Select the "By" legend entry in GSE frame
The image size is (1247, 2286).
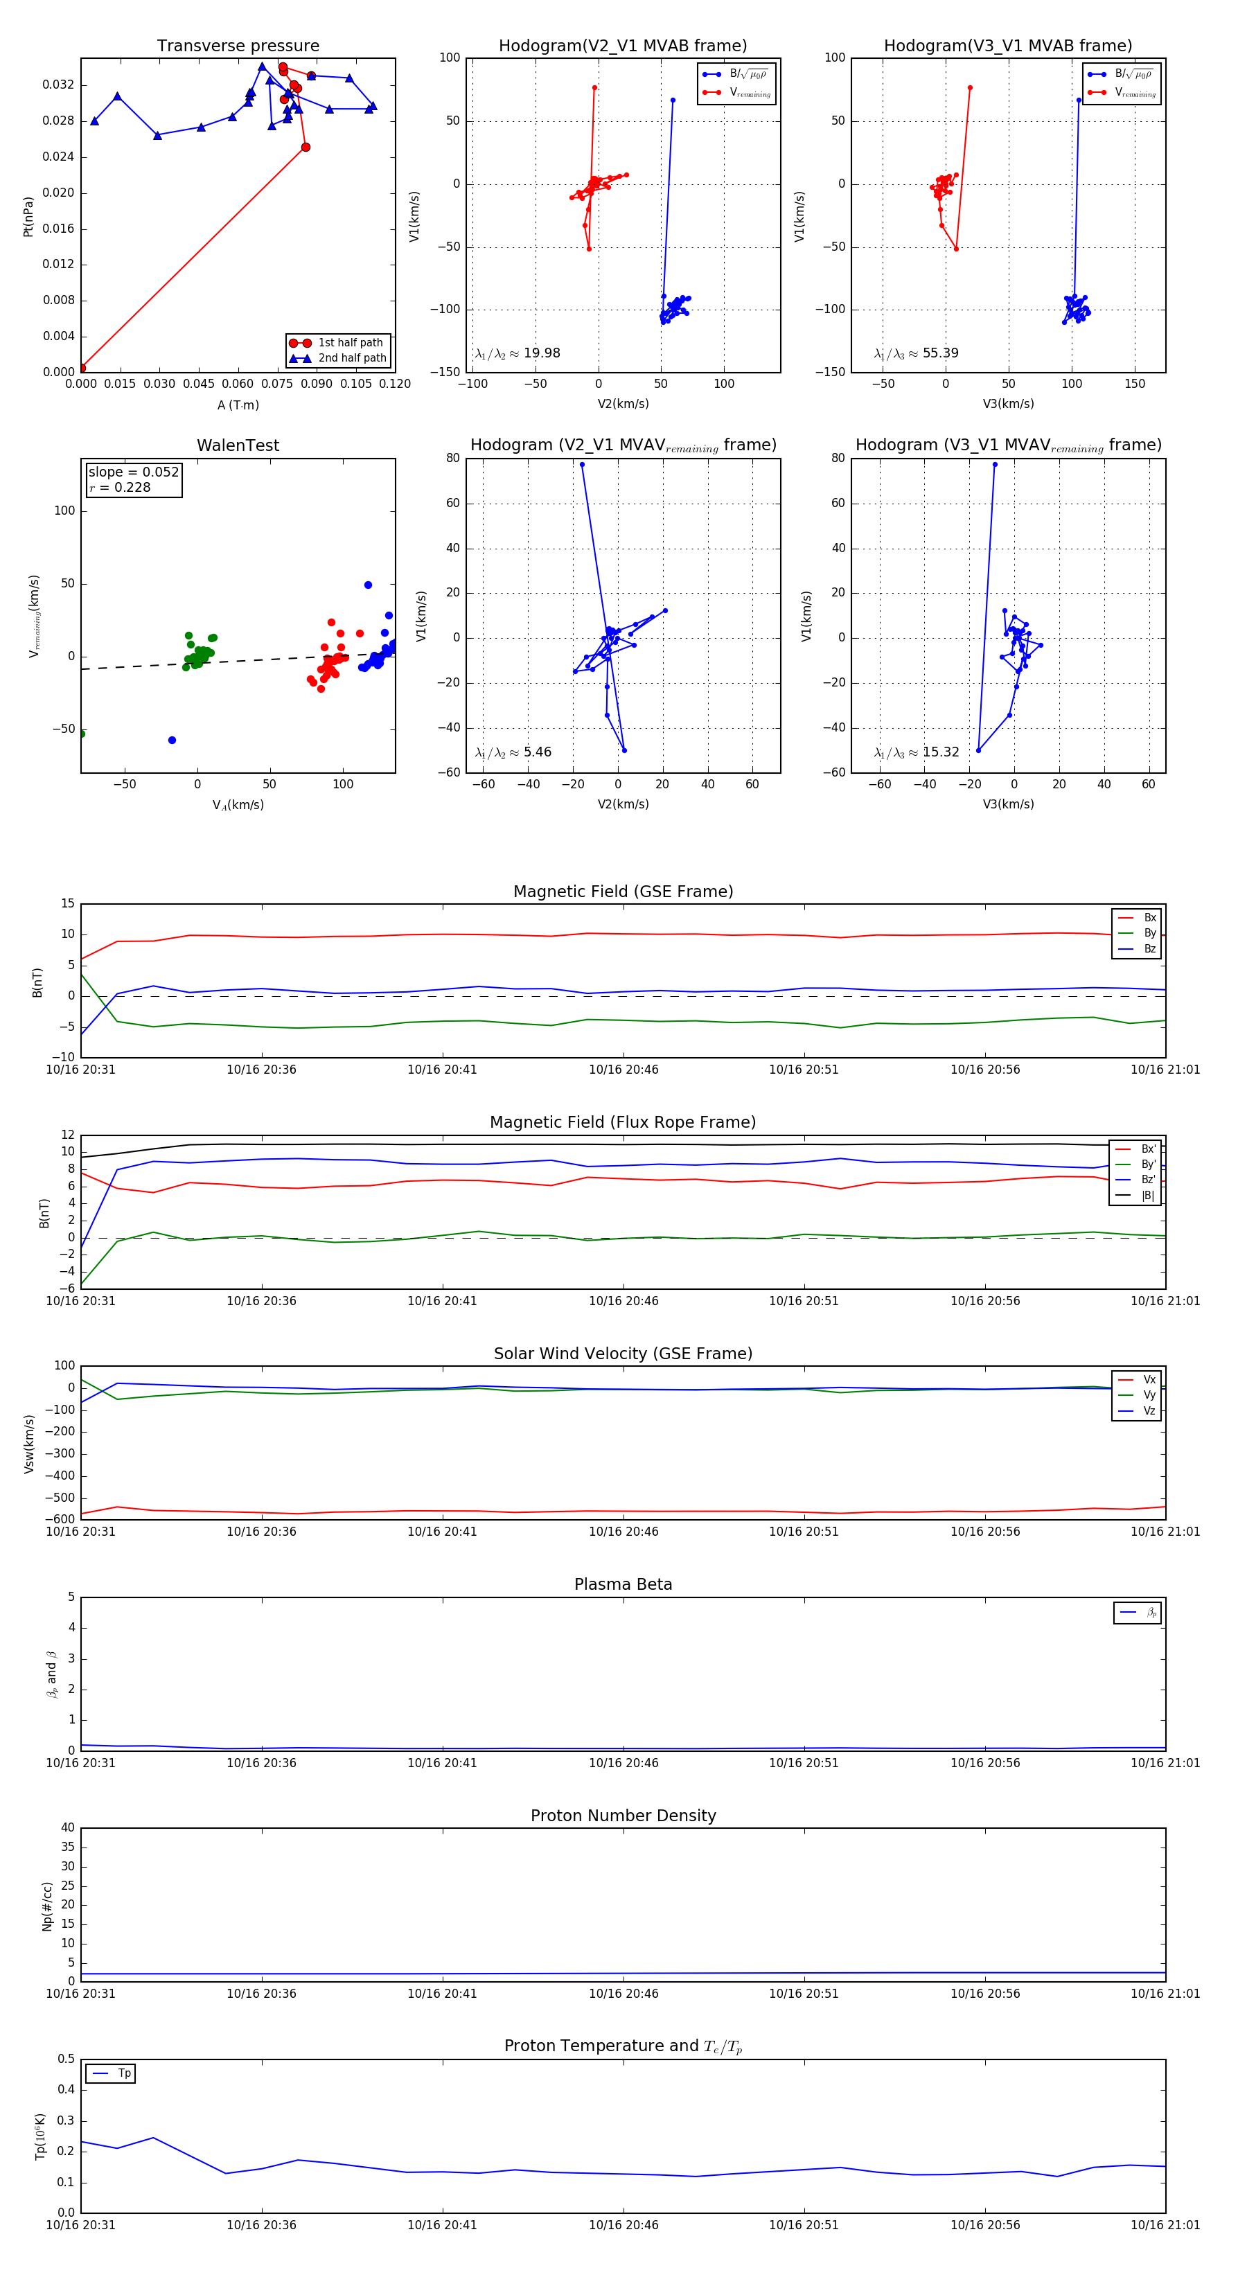[1137, 934]
